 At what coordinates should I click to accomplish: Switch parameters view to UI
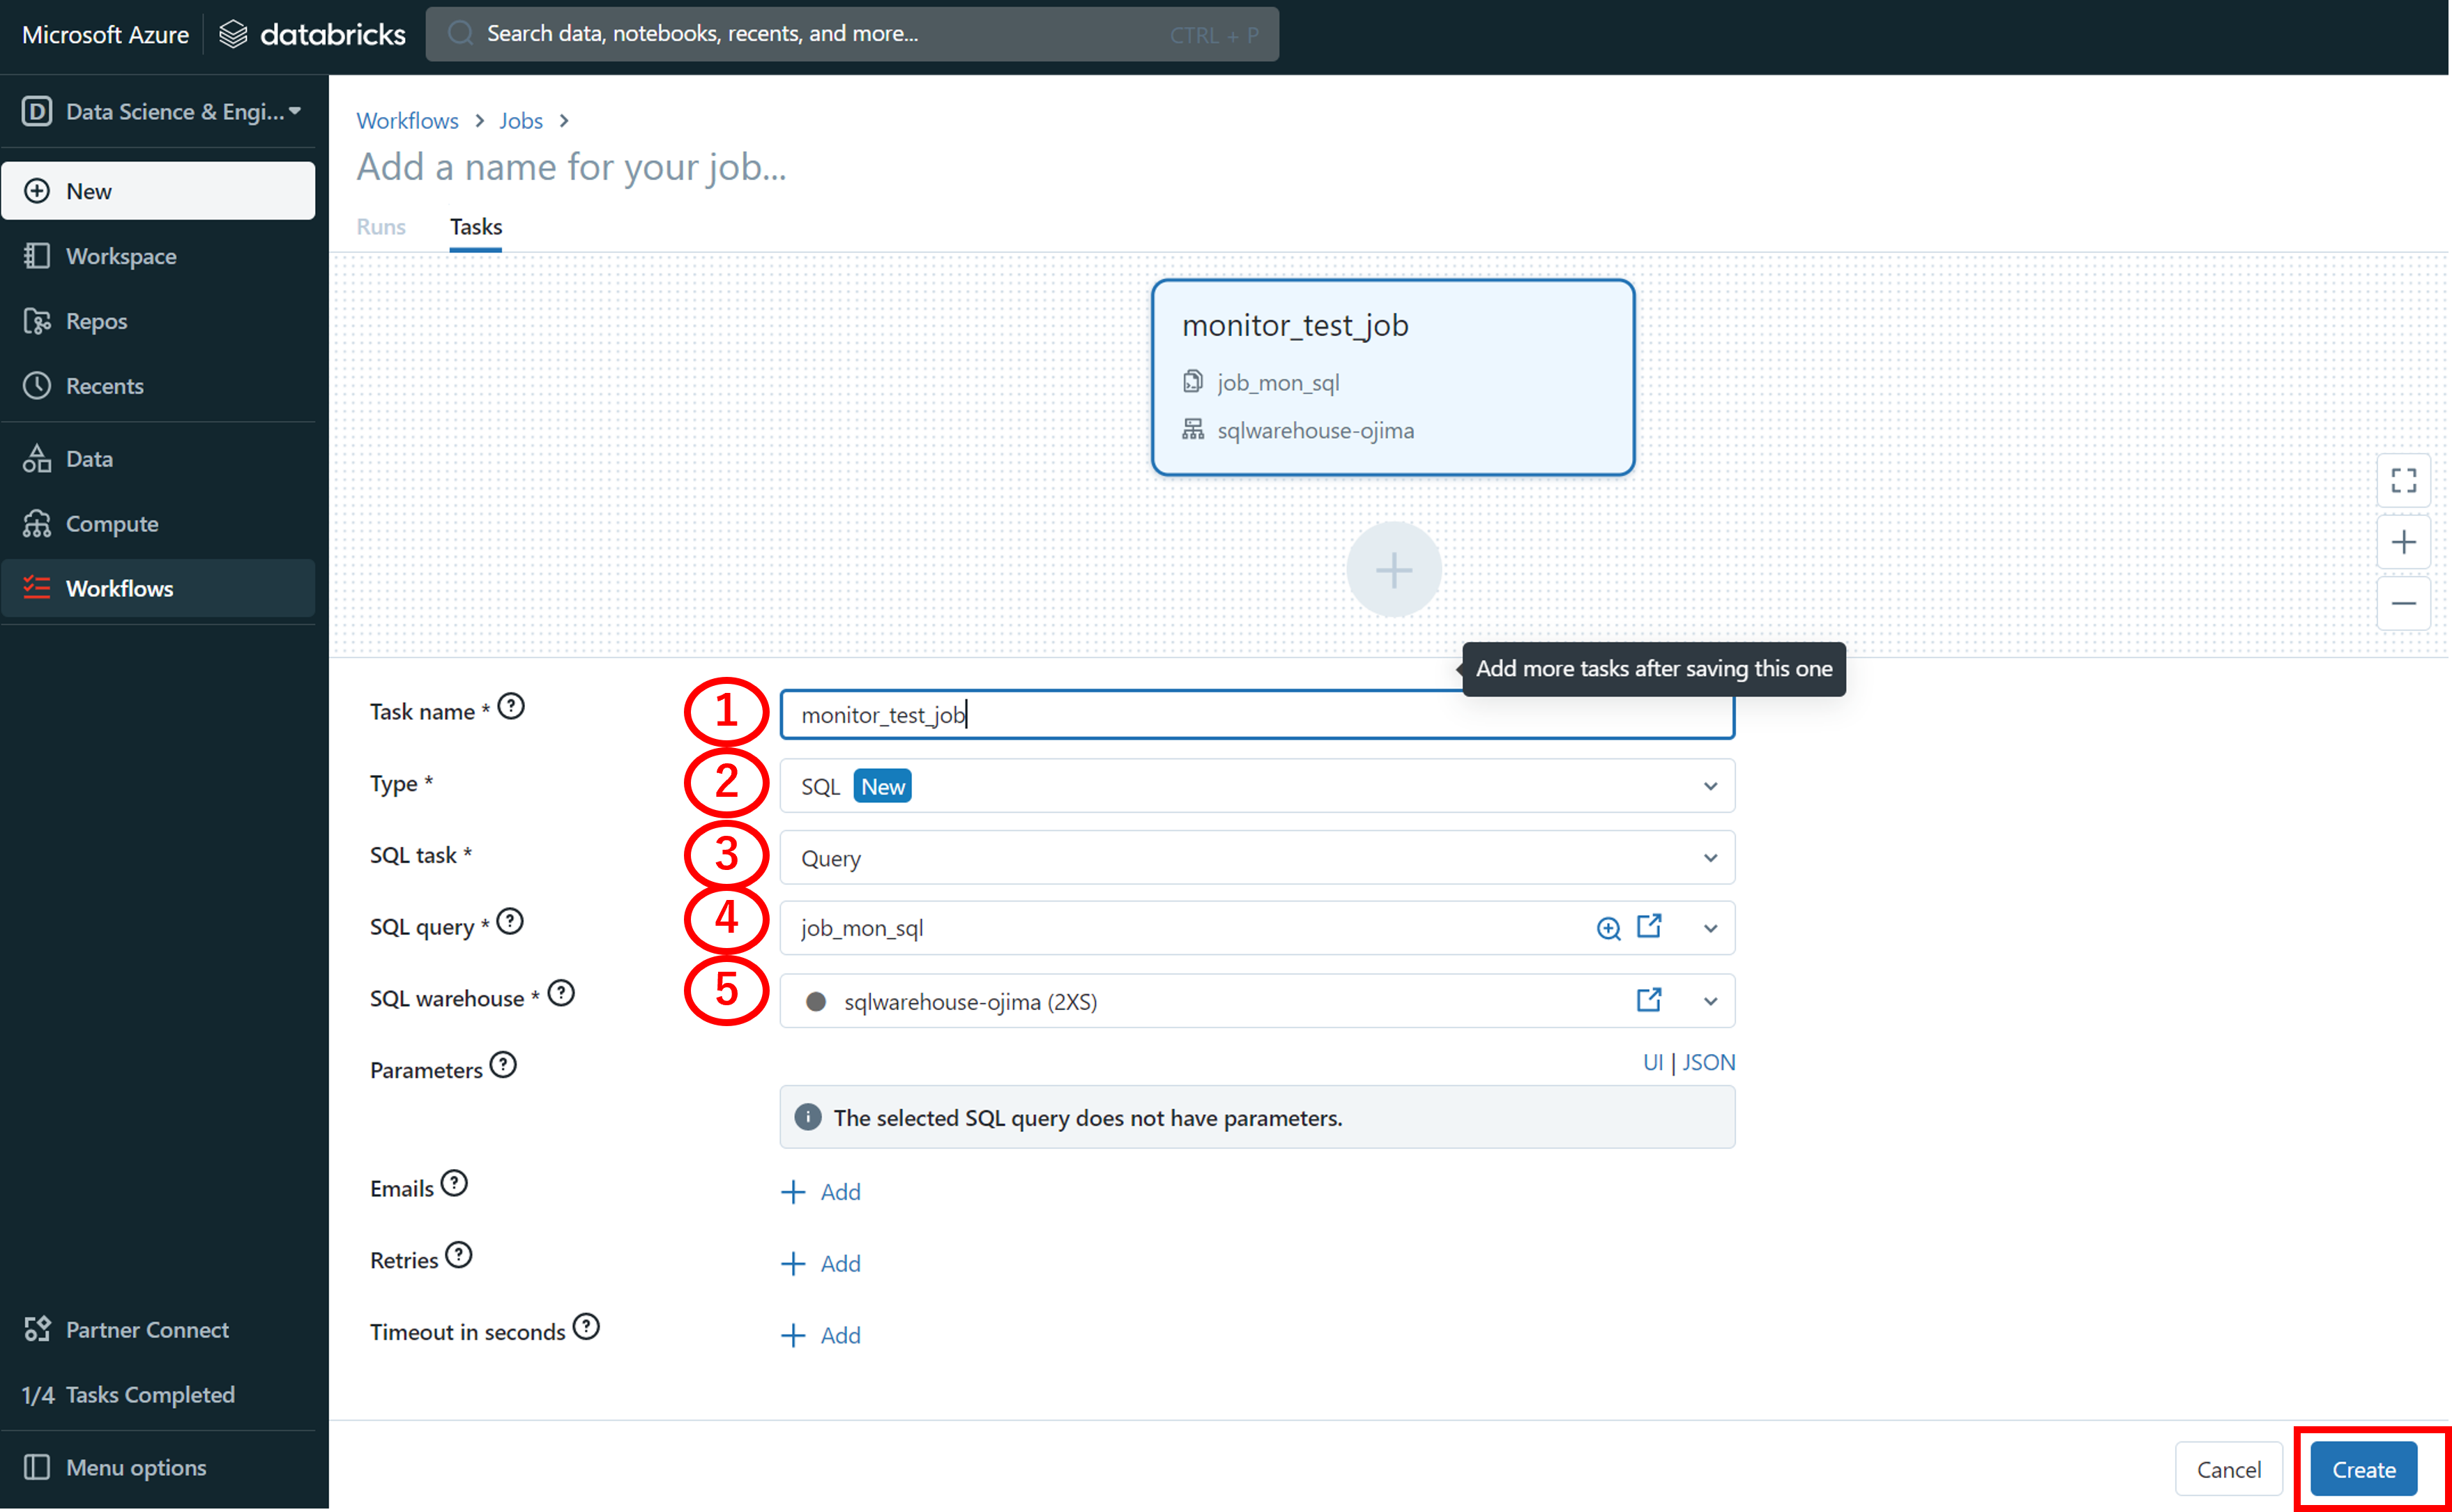point(1652,1062)
